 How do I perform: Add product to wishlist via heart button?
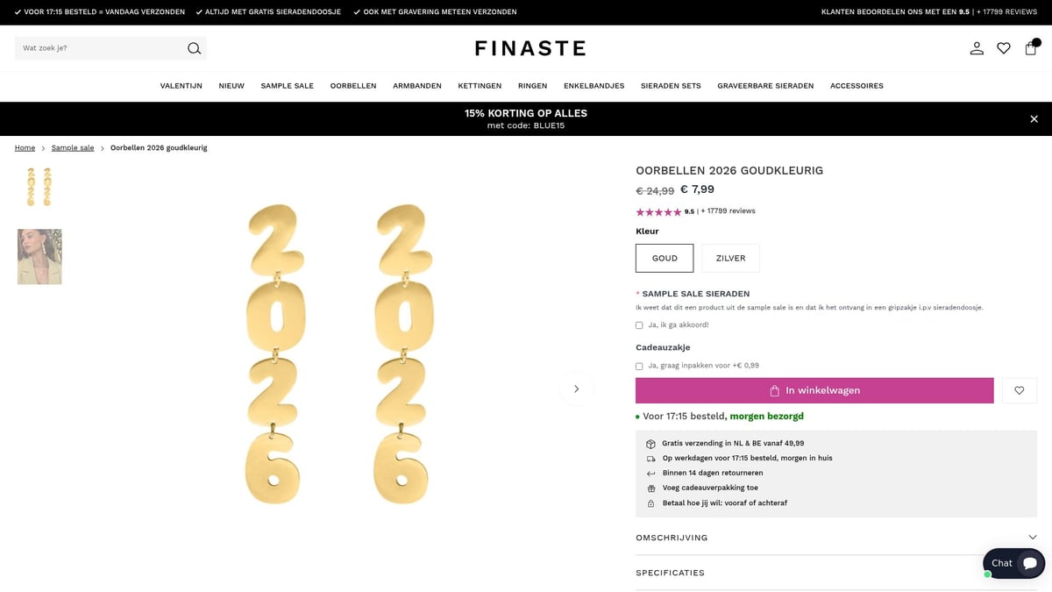point(1019,390)
